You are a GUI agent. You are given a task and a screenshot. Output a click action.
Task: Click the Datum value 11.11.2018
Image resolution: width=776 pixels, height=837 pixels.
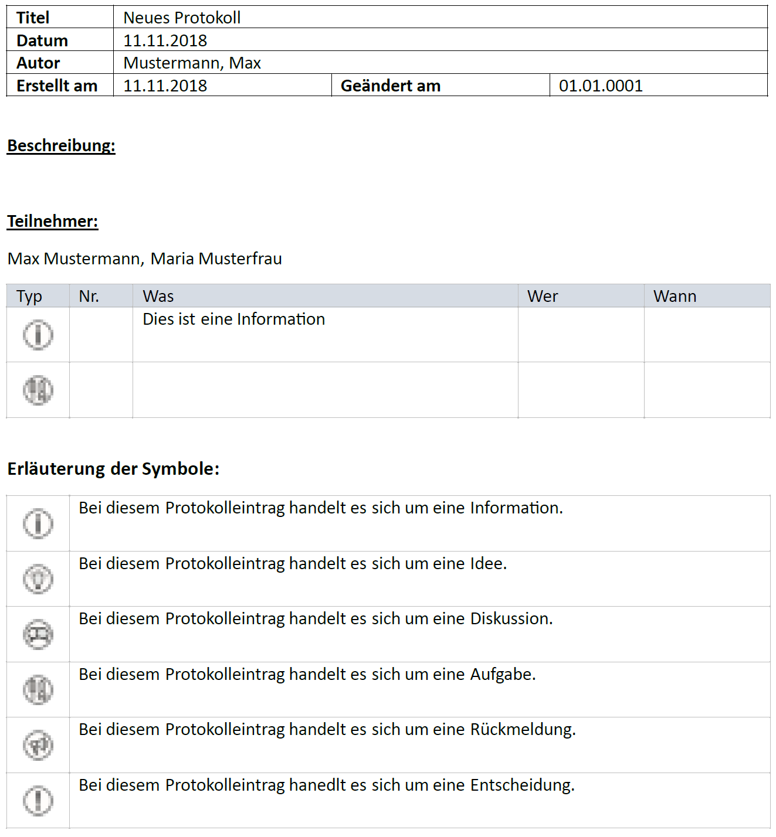coord(165,40)
